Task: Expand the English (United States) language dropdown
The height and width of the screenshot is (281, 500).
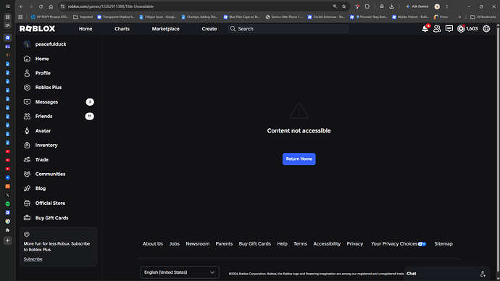Action: point(180,272)
